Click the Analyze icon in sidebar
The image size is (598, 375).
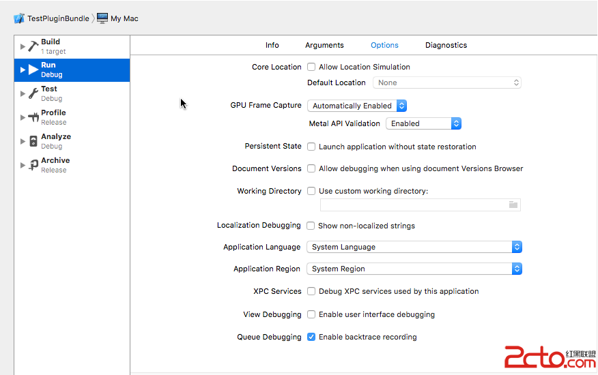(x=33, y=141)
